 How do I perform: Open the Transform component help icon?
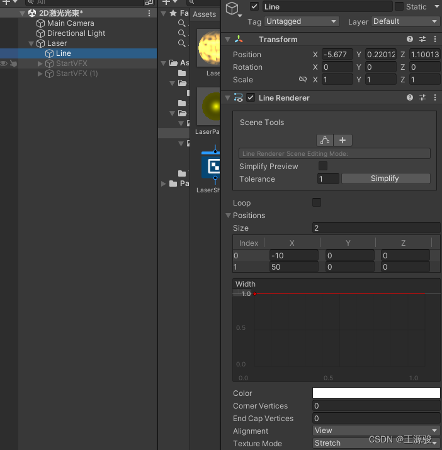pos(410,39)
